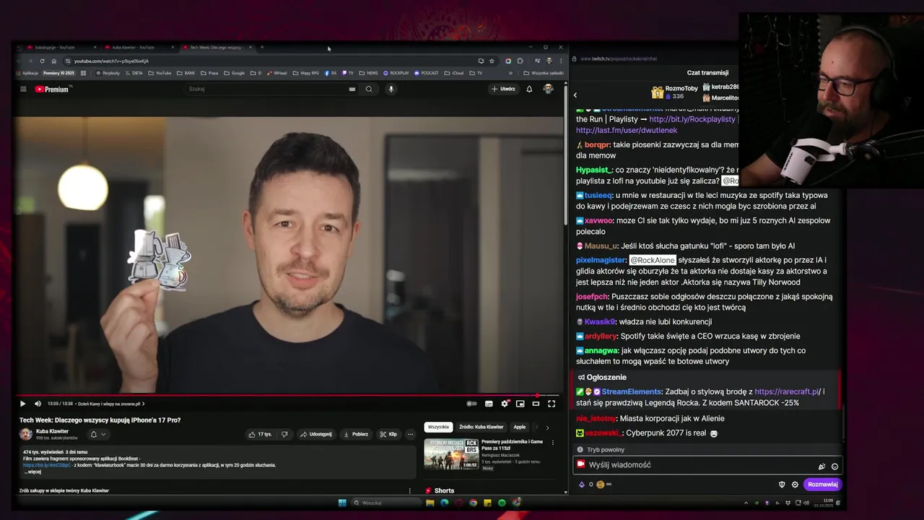This screenshot has width=924, height=520.
Task: Open options menu for 'Premiery października' video
Action: (x=553, y=443)
